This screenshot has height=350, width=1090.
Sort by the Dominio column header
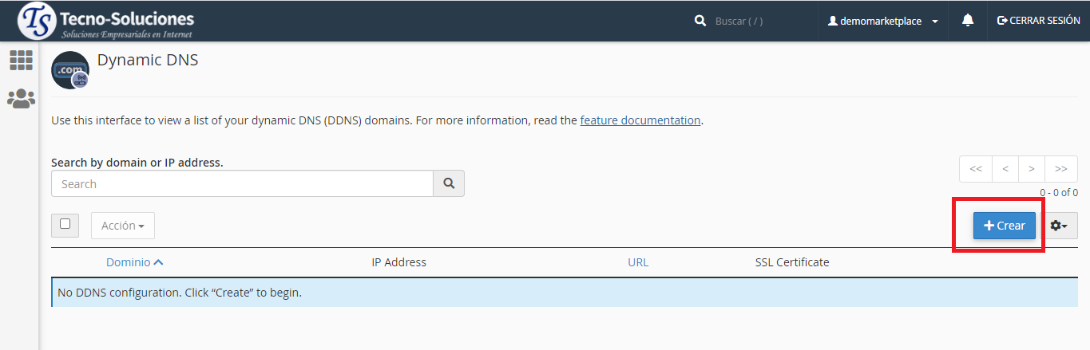[x=134, y=262]
